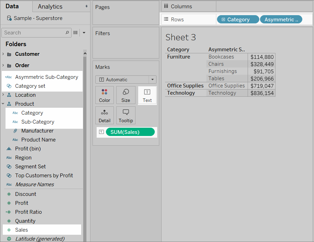
Task: Click the Latitude (generated) globe icon
Action: tap(9, 239)
